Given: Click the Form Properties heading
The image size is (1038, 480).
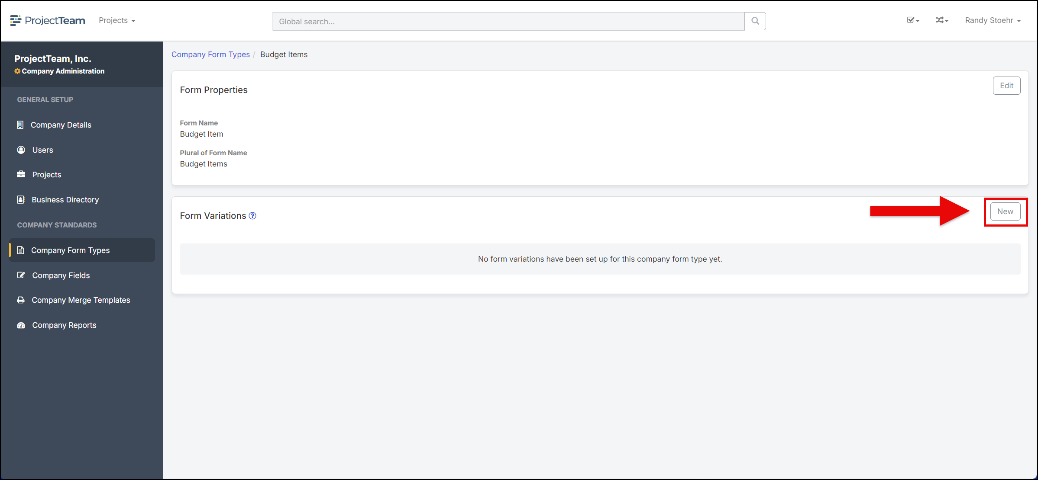Looking at the screenshot, I should (213, 90).
